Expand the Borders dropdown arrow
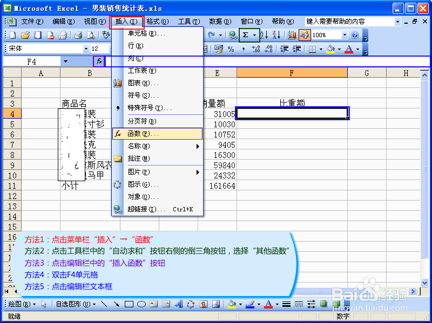Image resolution: width=432 pixels, height=323 pixels. pos(321,50)
